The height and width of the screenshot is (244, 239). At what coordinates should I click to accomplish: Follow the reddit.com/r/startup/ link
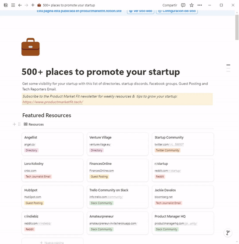tap(168, 171)
